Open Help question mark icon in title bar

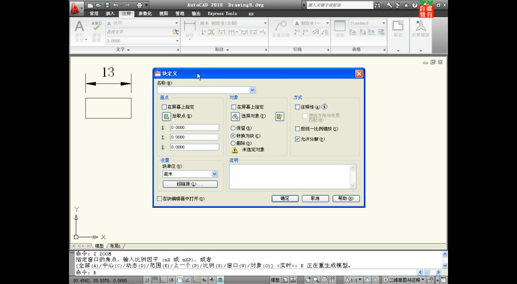pos(415,5)
